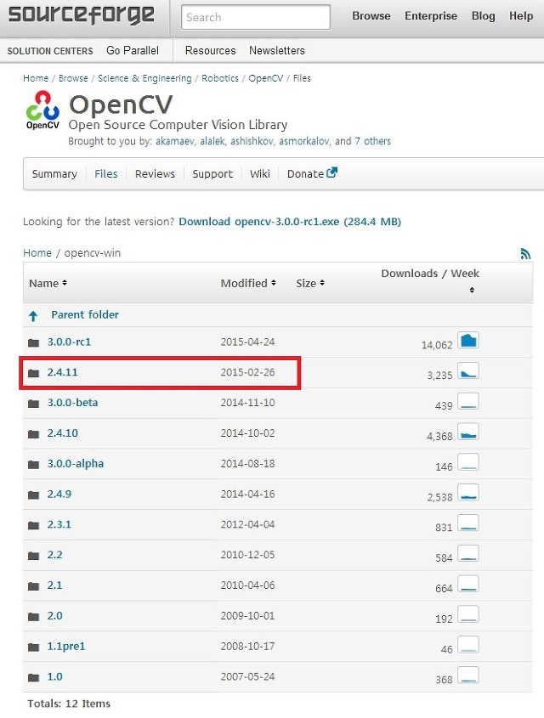The height and width of the screenshot is (718, 544).
Task: Click folder icon beside 3.0.0-alpha
Action: click(x=33, y=464)
